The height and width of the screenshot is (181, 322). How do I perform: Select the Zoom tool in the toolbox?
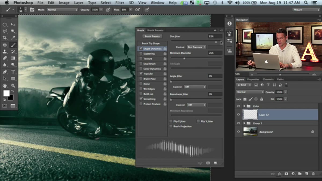[13, 86]
